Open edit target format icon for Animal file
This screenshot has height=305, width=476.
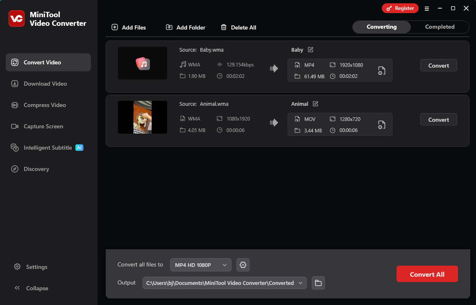(381, 124)
